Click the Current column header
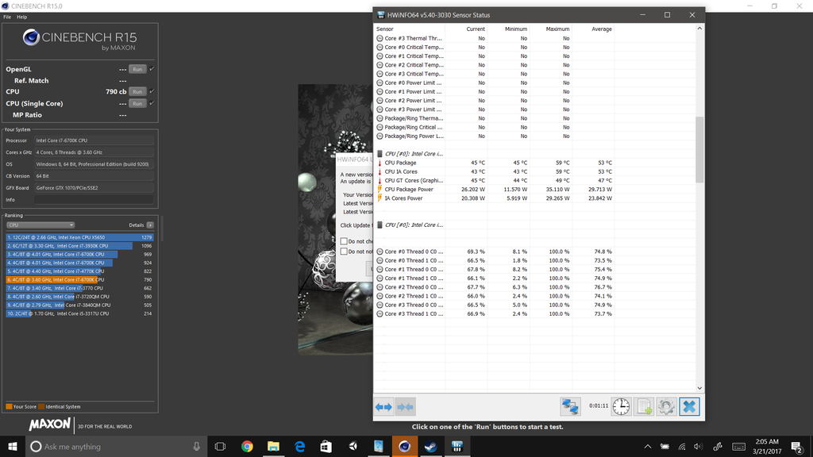 click(476, 29)
